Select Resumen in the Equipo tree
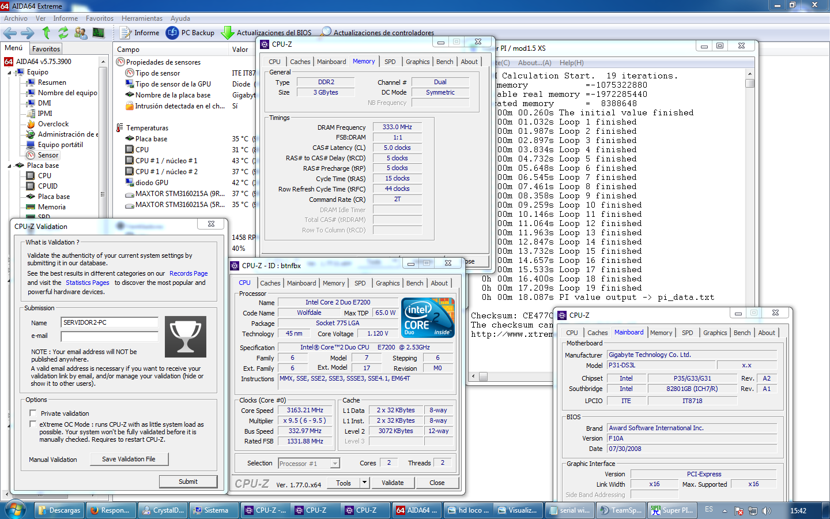The width and height of the screenshot is (830, 519). (52, 82)
